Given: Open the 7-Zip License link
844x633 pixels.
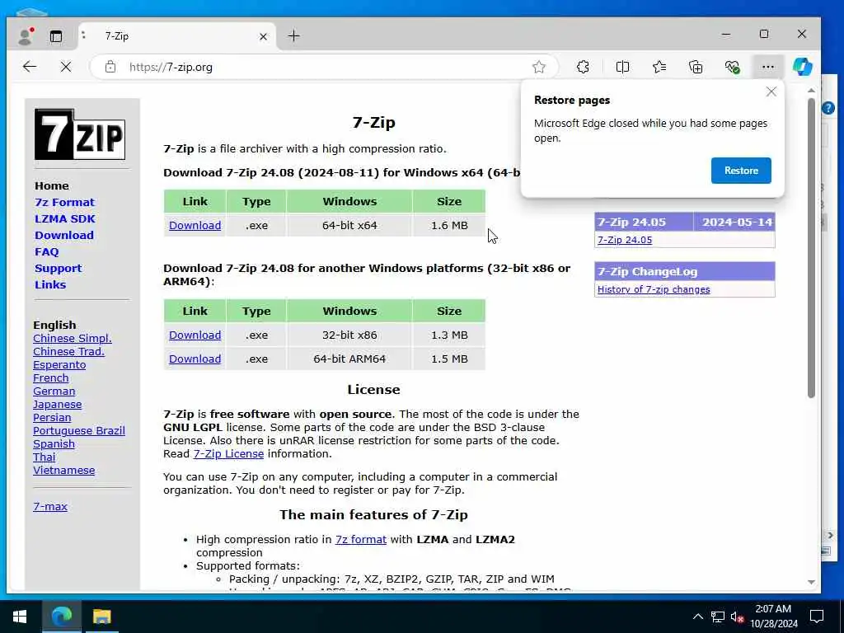Looking at the screenshot, I should coord(228,454).
